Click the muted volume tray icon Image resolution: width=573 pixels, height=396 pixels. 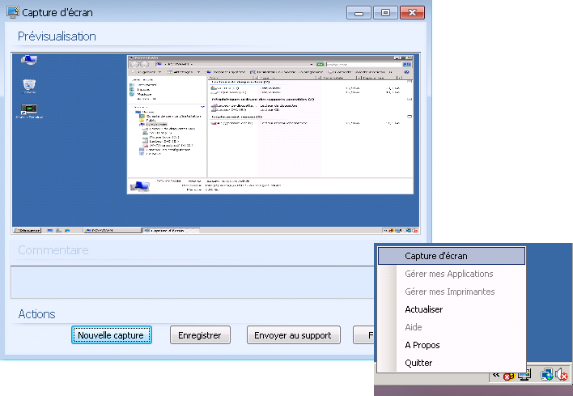coord(562,375)
